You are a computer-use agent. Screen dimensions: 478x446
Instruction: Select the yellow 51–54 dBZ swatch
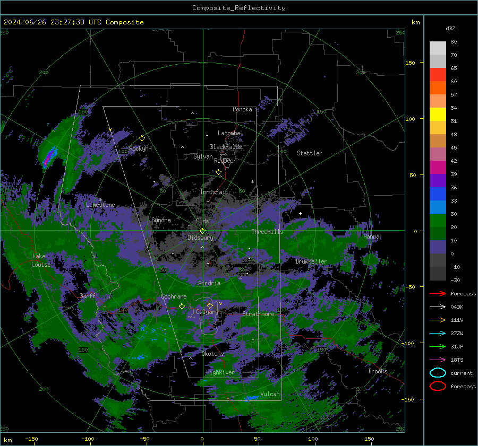coord(438,114)
